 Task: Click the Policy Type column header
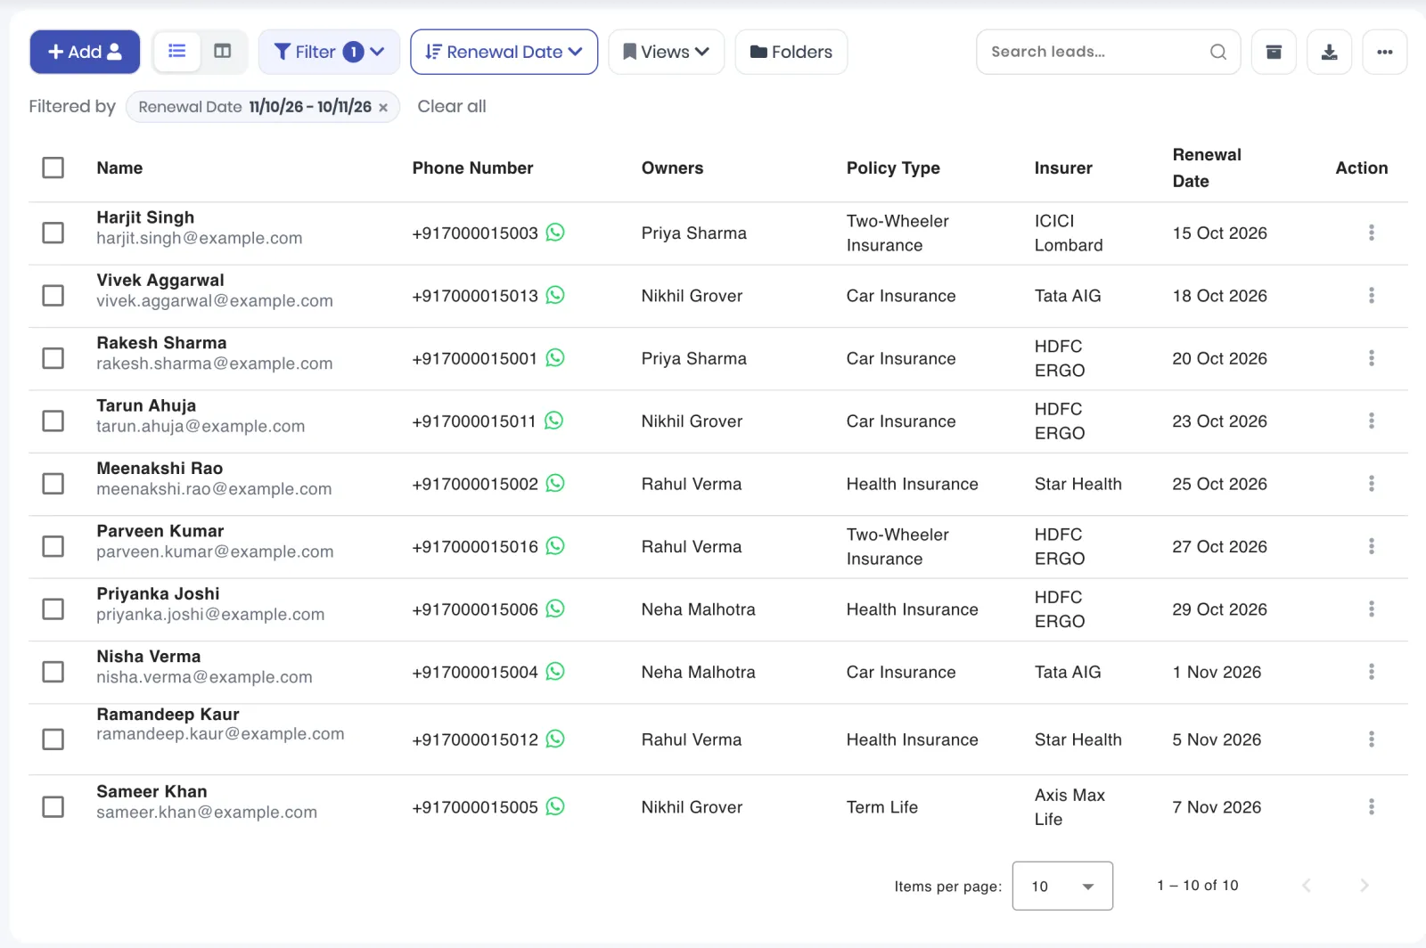click(893, 168)
